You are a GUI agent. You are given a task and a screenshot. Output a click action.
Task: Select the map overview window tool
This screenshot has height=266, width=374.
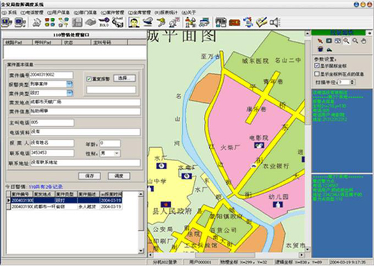(x=338, y=41)
